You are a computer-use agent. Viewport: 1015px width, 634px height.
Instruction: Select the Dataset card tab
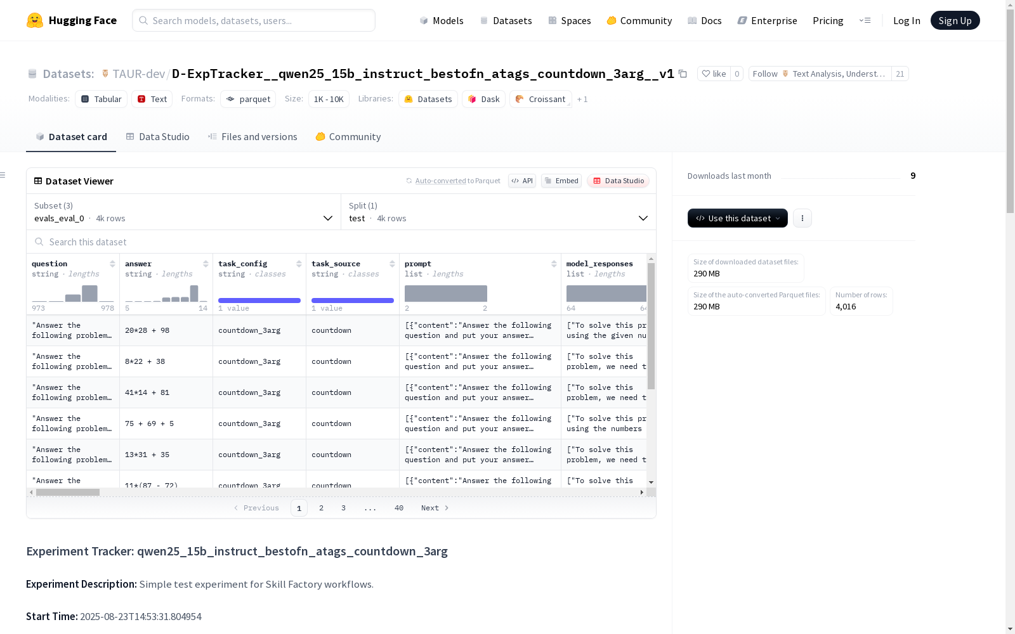click(71, 137)
